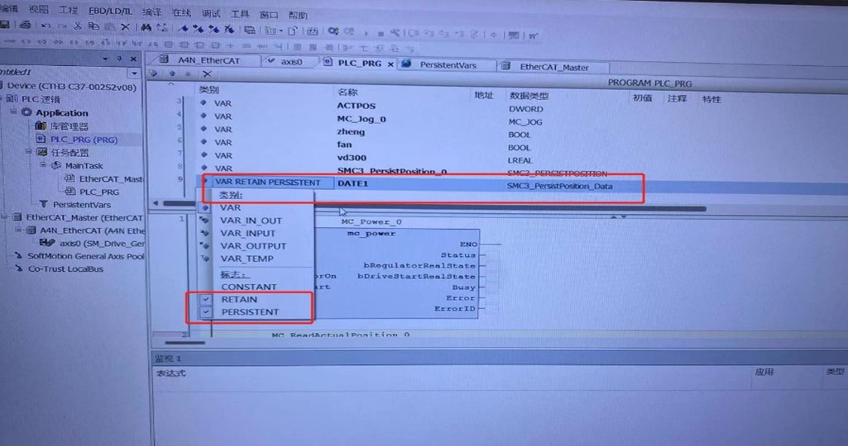Switch to the EtherCAT_Master tab
Viewport: 848px width, 446px height.
[553, 68]
